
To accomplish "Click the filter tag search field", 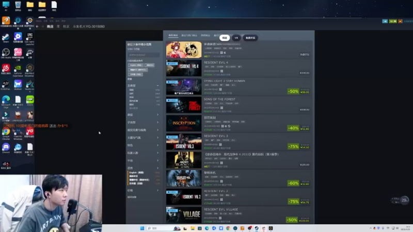I will [x=144, y=55].
